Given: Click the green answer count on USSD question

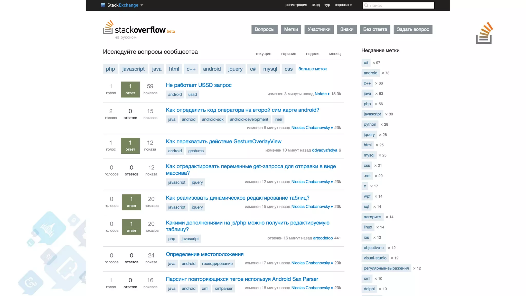Looking at the screenshot, I should 130,89.
